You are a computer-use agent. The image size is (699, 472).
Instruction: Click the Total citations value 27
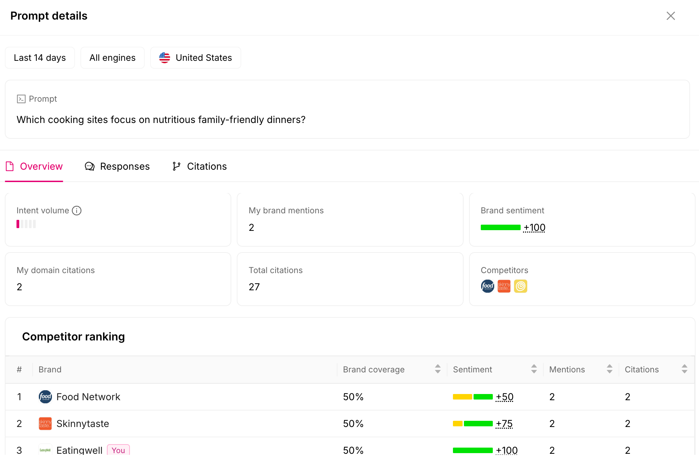pos(254,287)
